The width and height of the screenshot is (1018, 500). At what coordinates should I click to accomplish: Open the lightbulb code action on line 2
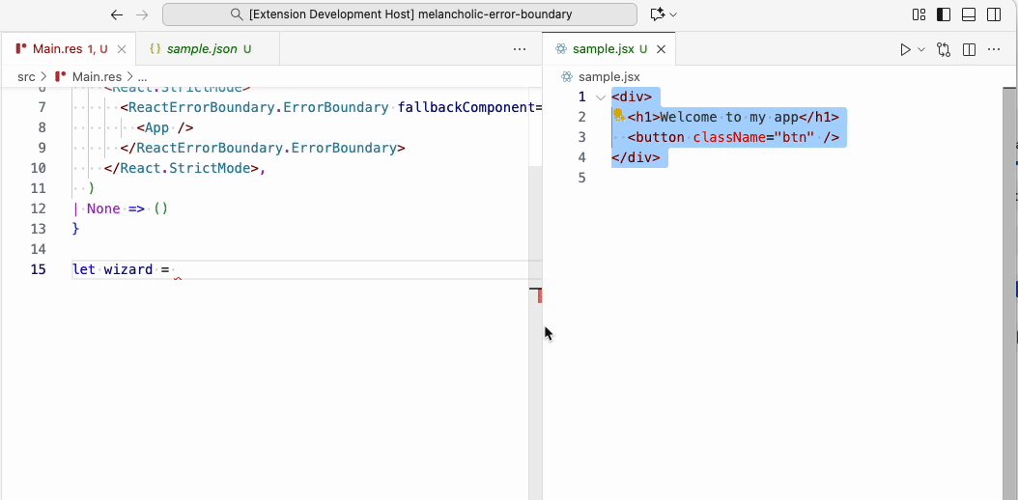pyautogui.click(x=619, y=117)
